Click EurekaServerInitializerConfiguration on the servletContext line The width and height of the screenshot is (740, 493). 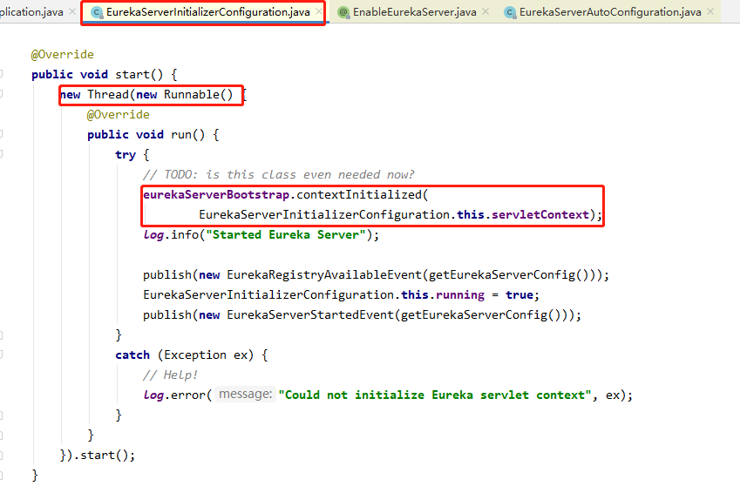pyautogui.click(x=324, y=214)
